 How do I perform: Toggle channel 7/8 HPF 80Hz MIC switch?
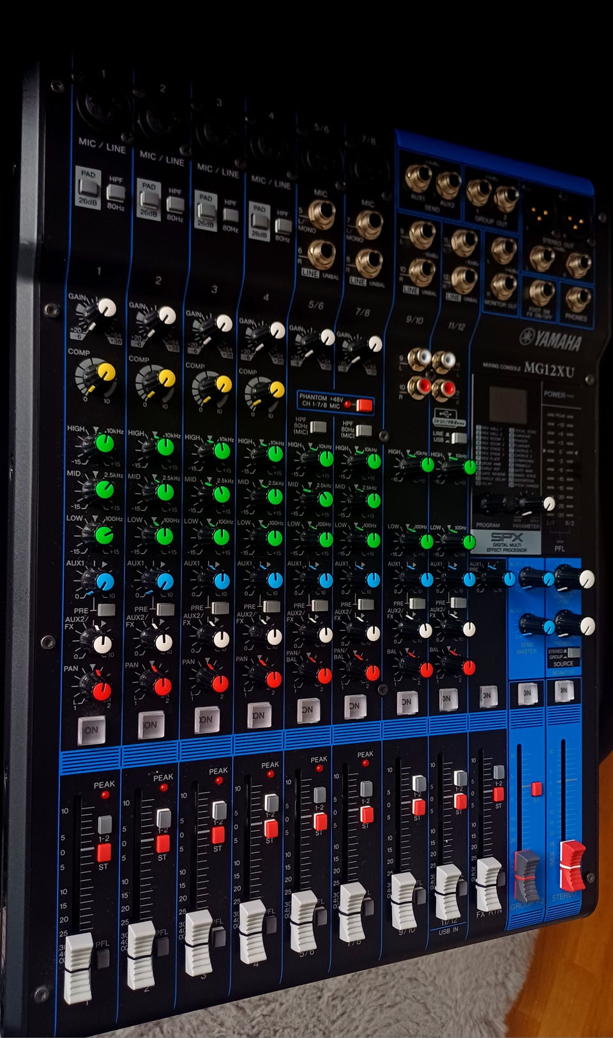click(363, 430)
